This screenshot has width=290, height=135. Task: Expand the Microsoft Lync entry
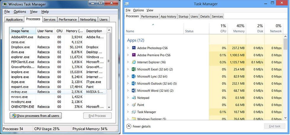(x=128, y=76)
